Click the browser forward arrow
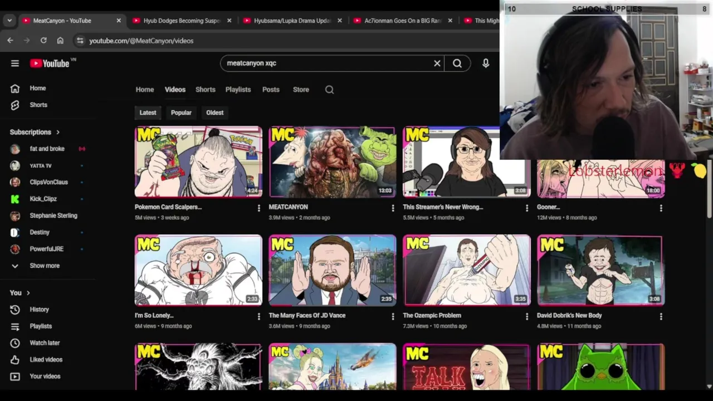The image size is (713, 401). point(27,41)
